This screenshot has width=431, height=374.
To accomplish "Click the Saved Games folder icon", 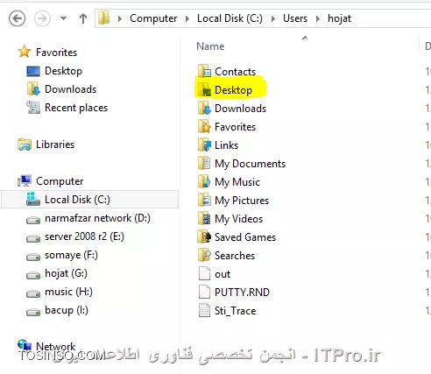I will [204, 236].
